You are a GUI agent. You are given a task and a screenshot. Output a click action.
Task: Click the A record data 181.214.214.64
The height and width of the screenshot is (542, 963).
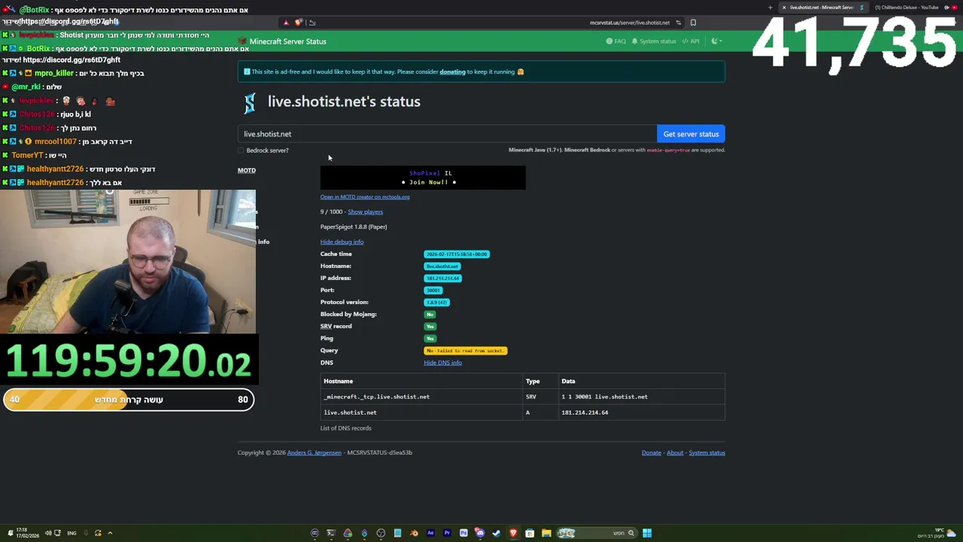coord(585,413)
